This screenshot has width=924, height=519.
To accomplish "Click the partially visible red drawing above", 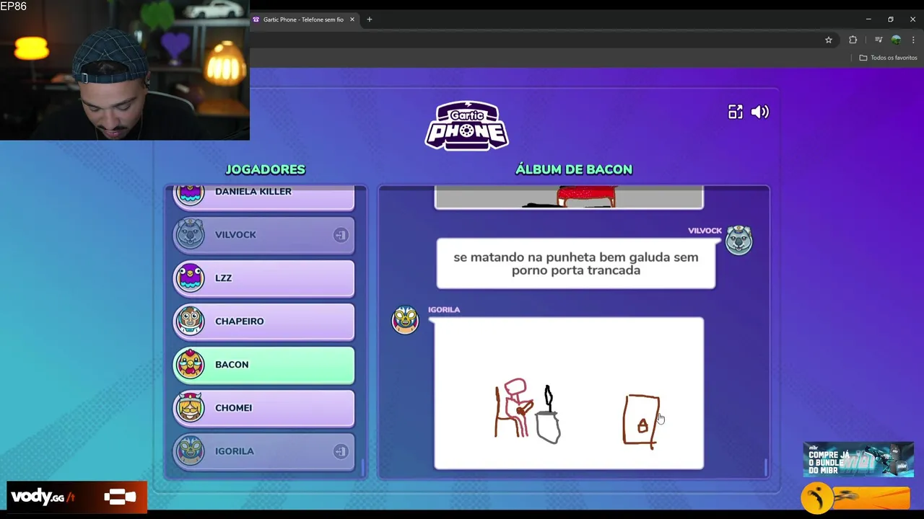I will pyautogui.click(x=569, y=197).
